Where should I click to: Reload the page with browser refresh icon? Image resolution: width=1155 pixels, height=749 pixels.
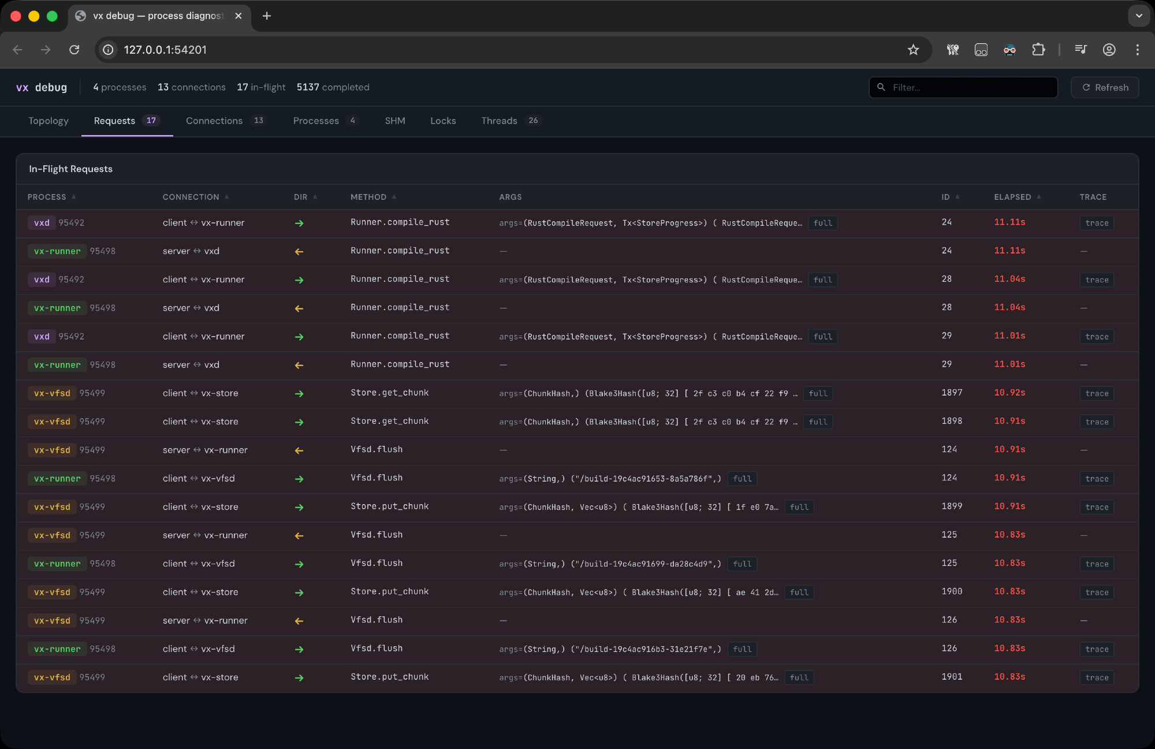(x=74, y=50)
